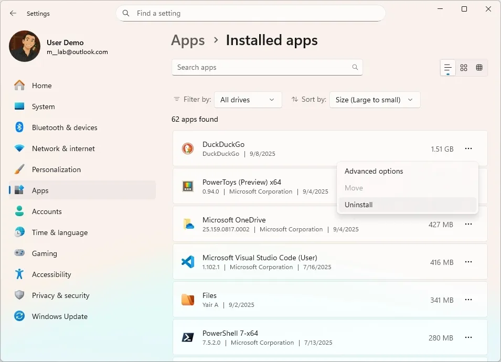Click the back arrow in Settings
Image resolution: width=501 pixels, height=362 pixels.
tap(13, 13)
